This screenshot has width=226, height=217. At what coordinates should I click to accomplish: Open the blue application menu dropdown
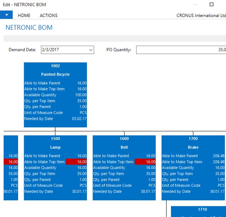pyautogui.click(x=6, y=15)
